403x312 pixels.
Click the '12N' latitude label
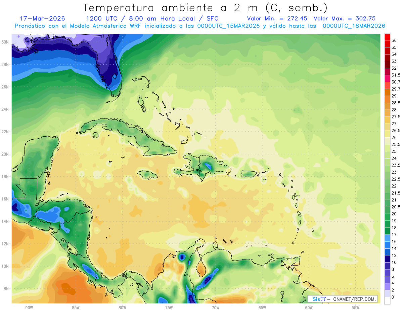[5, 244]
